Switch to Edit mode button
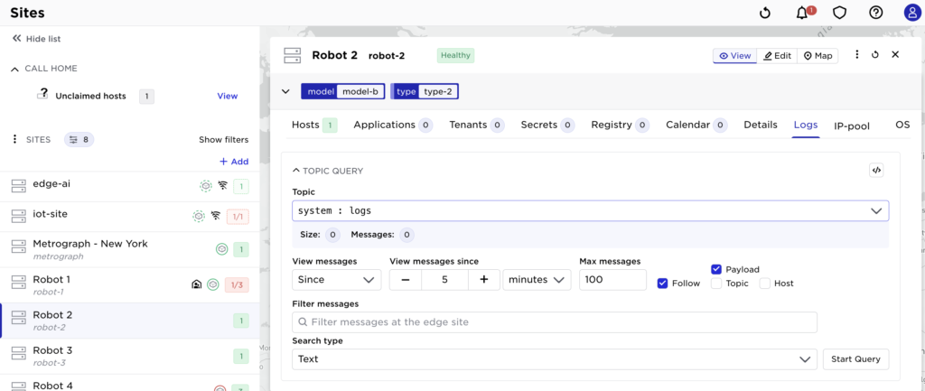Screen dimensions: 925x391 coord(777,55)
